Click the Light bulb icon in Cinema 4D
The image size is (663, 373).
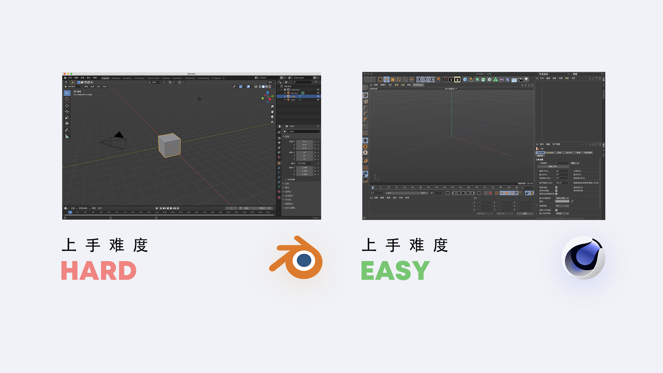click(x=526, y=79)
